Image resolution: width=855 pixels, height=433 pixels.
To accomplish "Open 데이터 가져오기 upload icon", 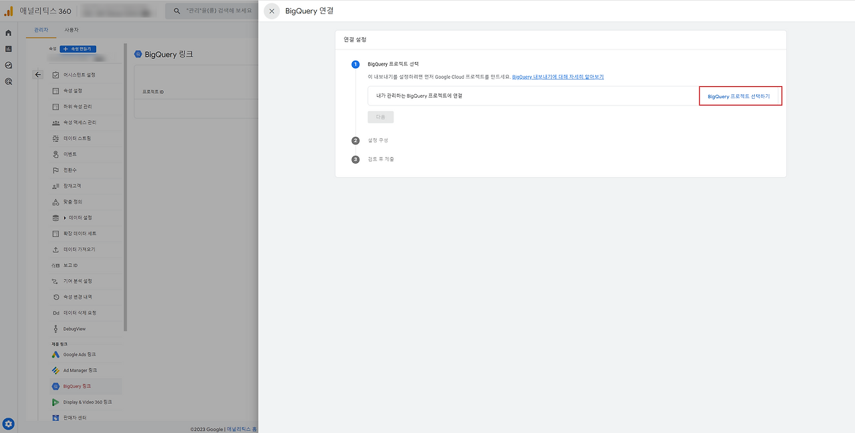I will [56, 249].
